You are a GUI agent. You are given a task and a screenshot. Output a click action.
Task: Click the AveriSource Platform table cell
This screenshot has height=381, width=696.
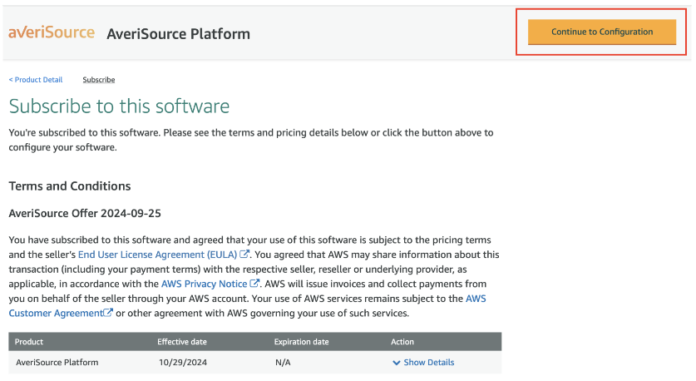(57, 363)
